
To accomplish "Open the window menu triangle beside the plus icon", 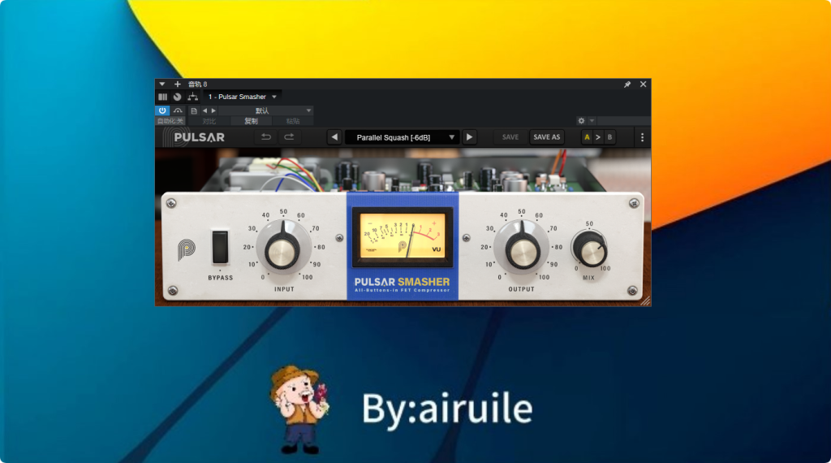I will point(162,84).
